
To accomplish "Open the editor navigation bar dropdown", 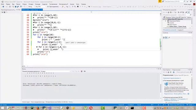I will [91, 12].
